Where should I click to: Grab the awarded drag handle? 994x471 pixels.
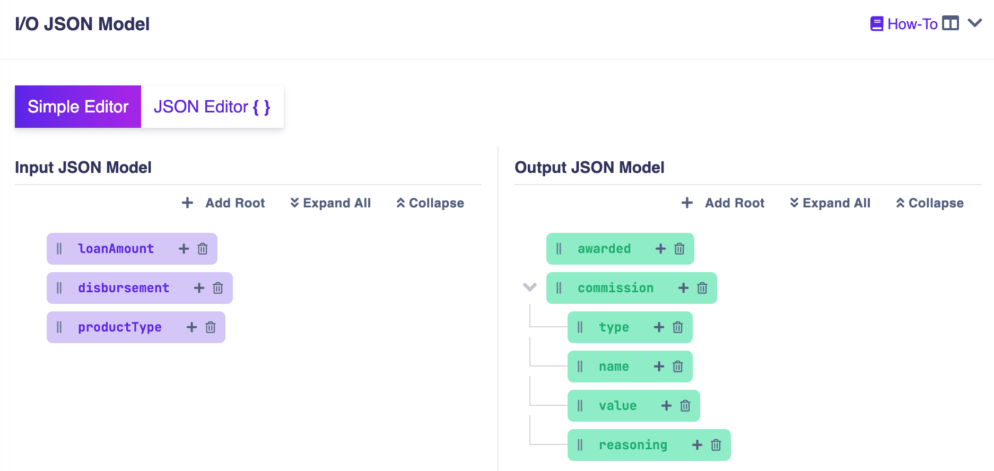(559, 249)
